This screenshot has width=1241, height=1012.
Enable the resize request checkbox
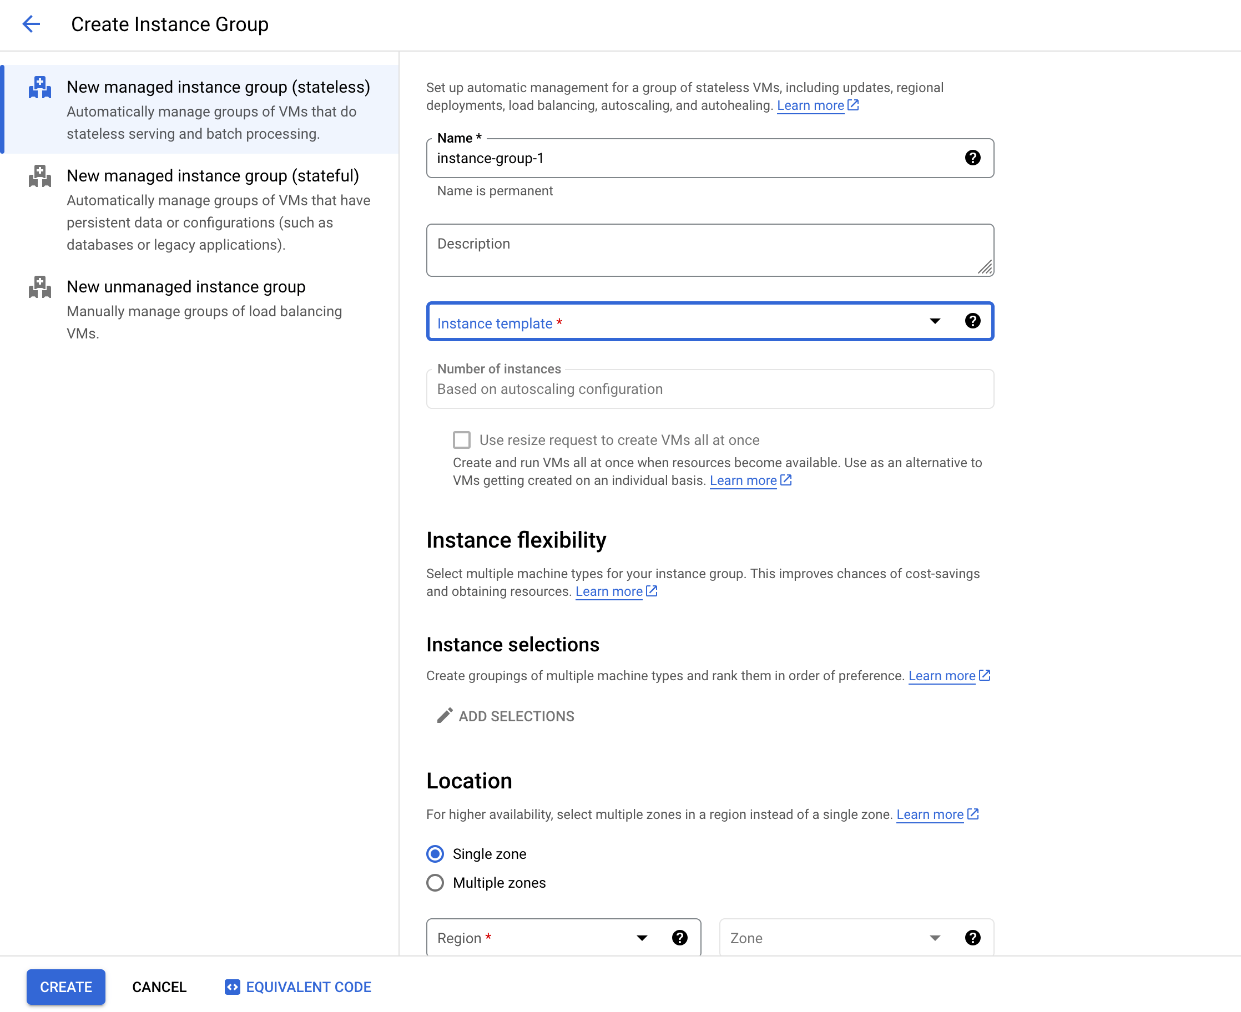point(462,440)
